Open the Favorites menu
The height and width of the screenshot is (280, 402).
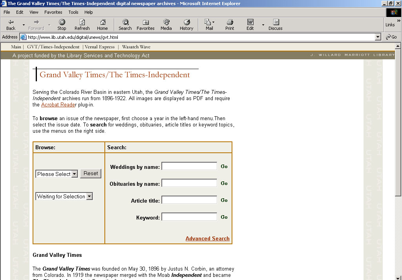(53, 12)
